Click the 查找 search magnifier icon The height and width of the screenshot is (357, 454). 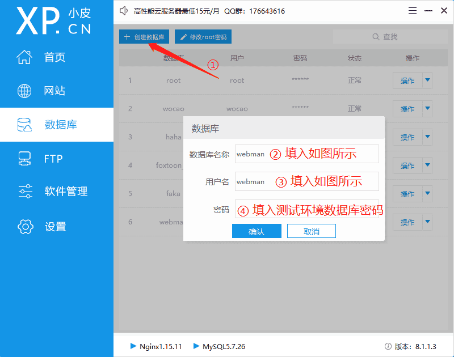click(376, 36)
